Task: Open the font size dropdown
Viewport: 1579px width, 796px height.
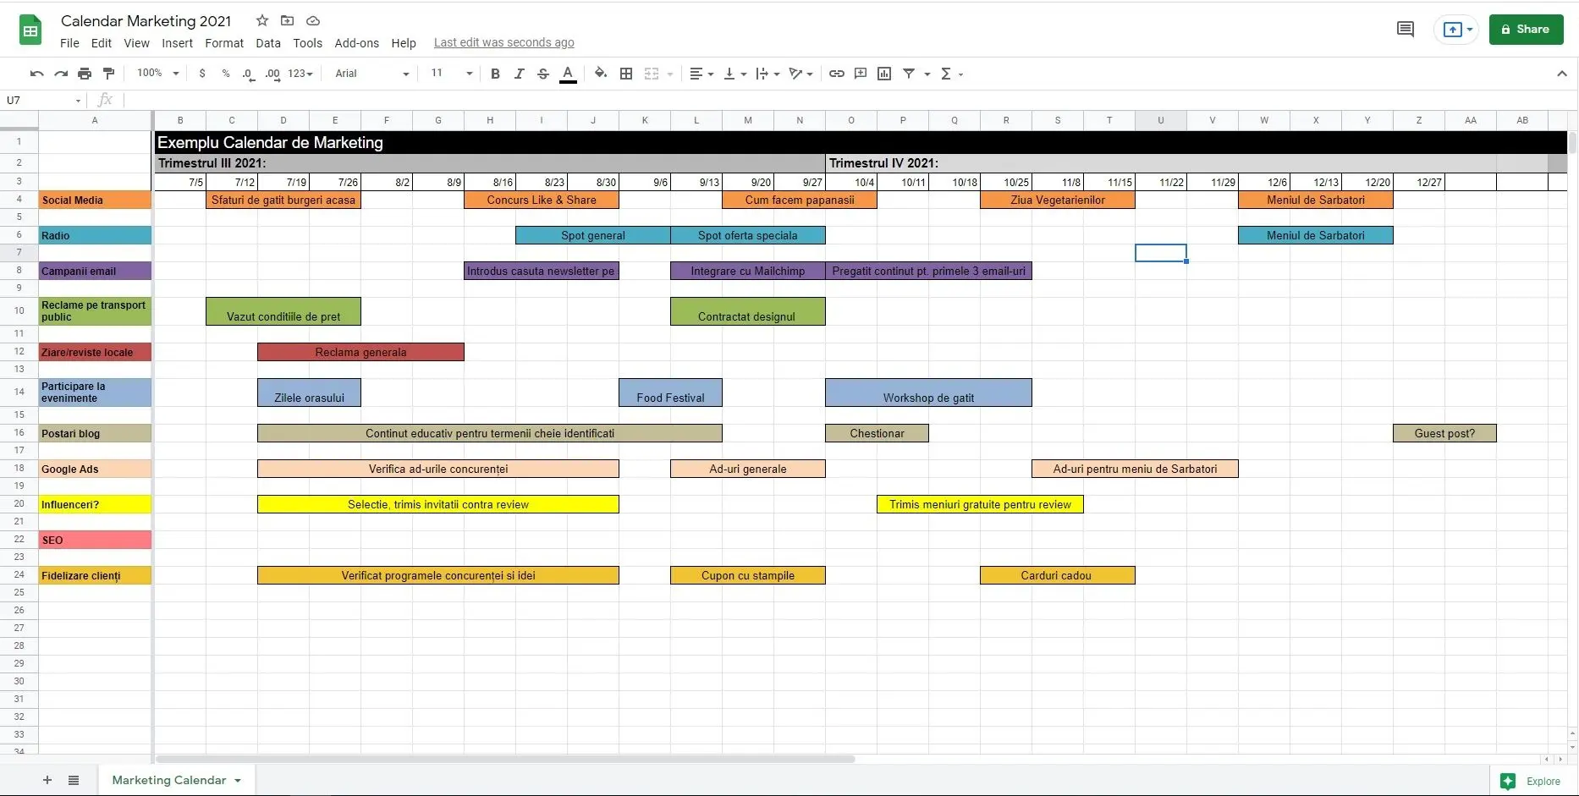Action: click(449, 74)
